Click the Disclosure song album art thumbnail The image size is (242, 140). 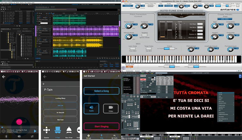click(4, 131)
